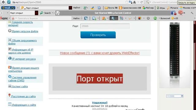Bookmark page with the star icon
The width and height of the screenshot is (196, 110).
(127, 2)
